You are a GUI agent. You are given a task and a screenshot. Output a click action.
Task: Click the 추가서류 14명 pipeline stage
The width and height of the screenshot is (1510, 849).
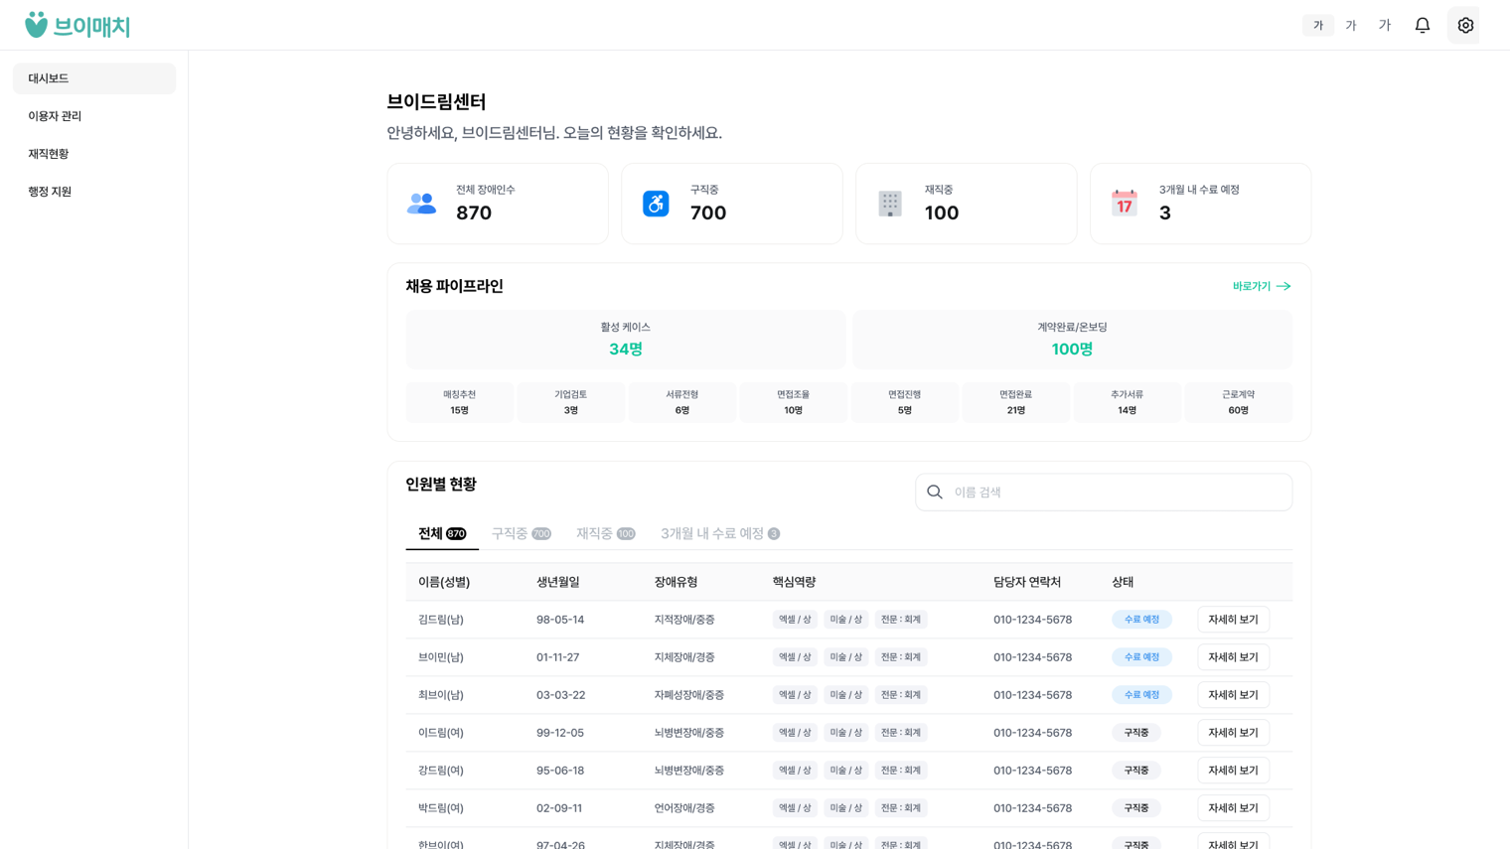point(1127,402)
